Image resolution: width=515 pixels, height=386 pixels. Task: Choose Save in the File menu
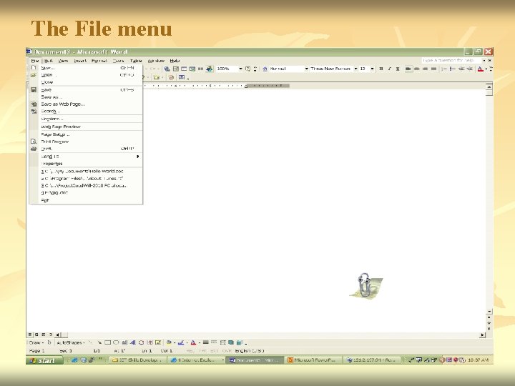(86, 89)
